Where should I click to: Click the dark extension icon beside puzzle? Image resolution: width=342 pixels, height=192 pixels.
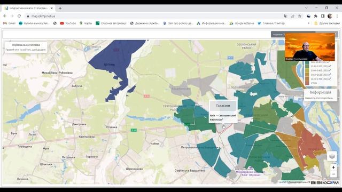[309, 16]
